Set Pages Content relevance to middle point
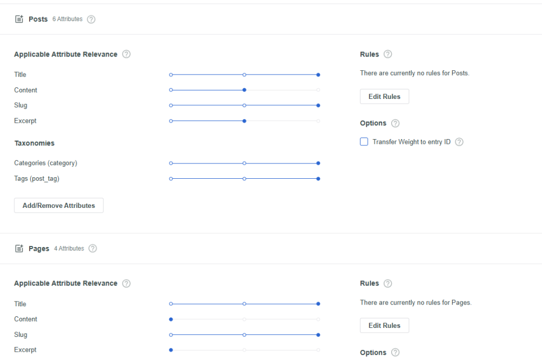Screen dimensions: 542x357 [x=244, y=319]
